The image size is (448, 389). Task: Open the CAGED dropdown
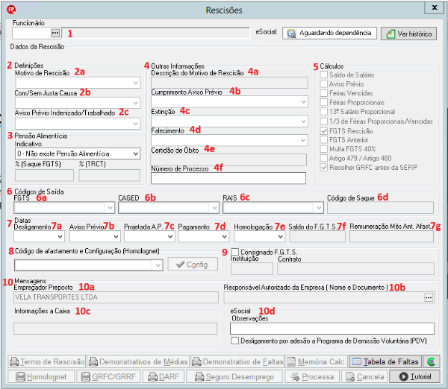pyautogui.click(x=214, y=208)
